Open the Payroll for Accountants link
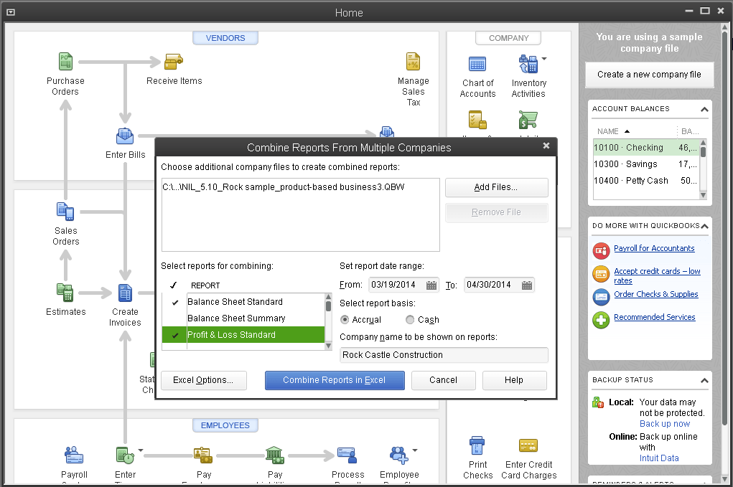Viewport: 733px width, 487px height. [x=654, y=248]
